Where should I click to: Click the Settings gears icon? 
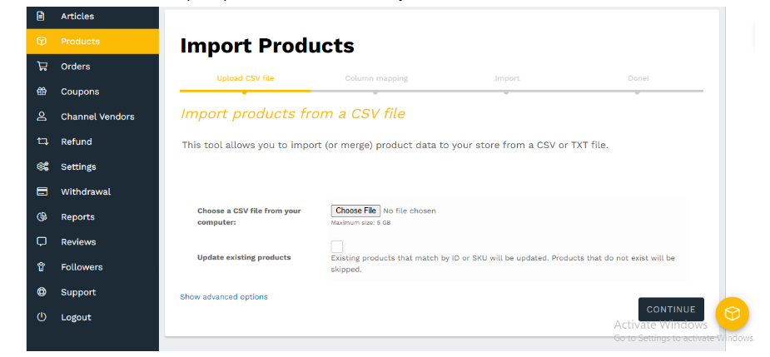click(x=42, y=166)
